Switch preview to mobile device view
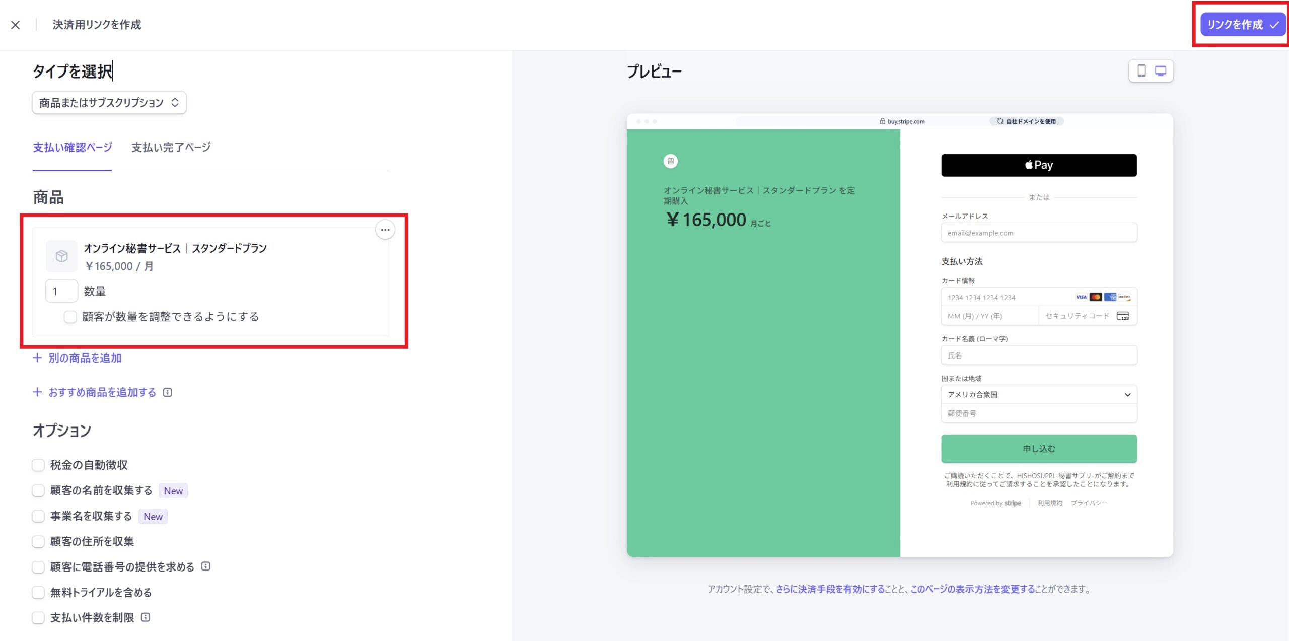1289x641 pixels. (1141, 71)
